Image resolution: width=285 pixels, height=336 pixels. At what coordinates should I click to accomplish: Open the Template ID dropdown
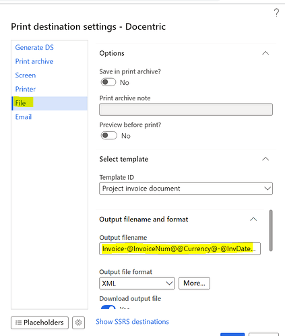pyautogui.click(x=186, y=189)
